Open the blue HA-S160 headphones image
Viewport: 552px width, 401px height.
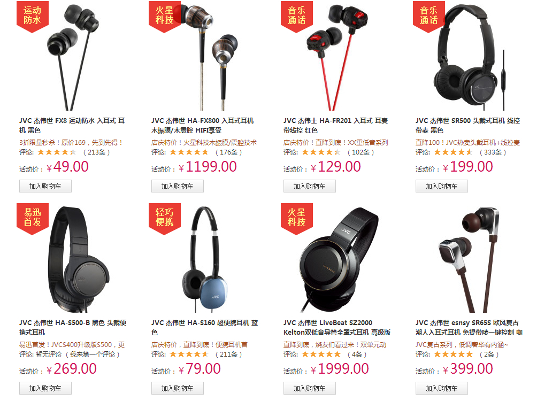pyautogui.click(x=204, y=259)
